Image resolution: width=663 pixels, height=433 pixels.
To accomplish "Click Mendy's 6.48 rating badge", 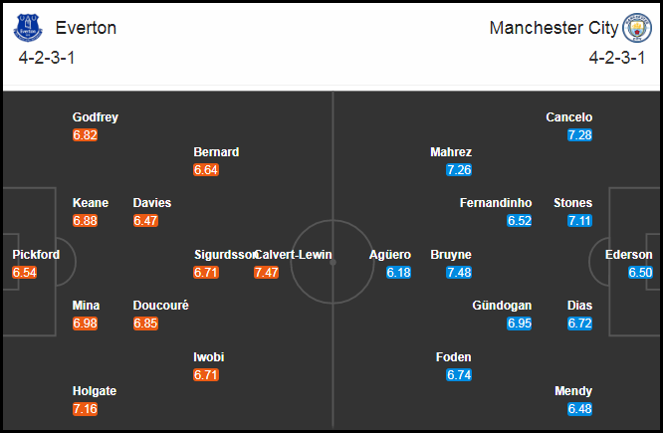I will coord(579,409).
